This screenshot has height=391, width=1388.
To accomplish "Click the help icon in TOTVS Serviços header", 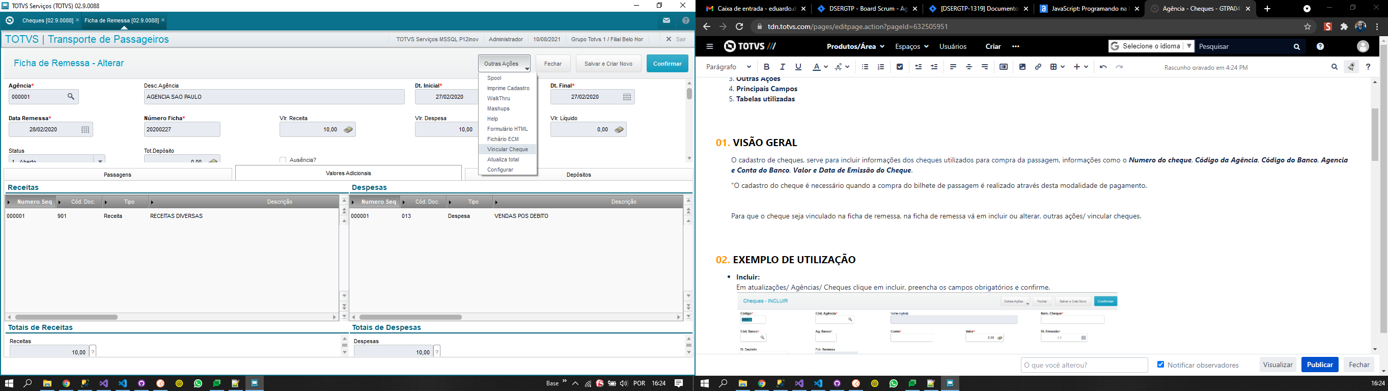I will (685, 20).
